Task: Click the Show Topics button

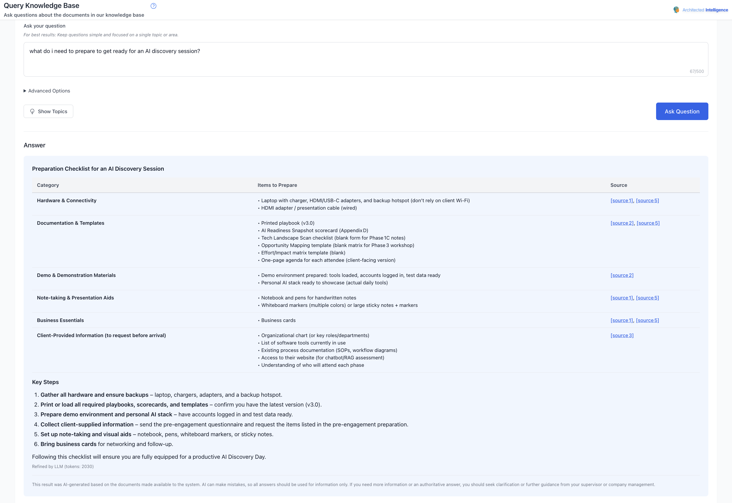Action: point(48,111)
